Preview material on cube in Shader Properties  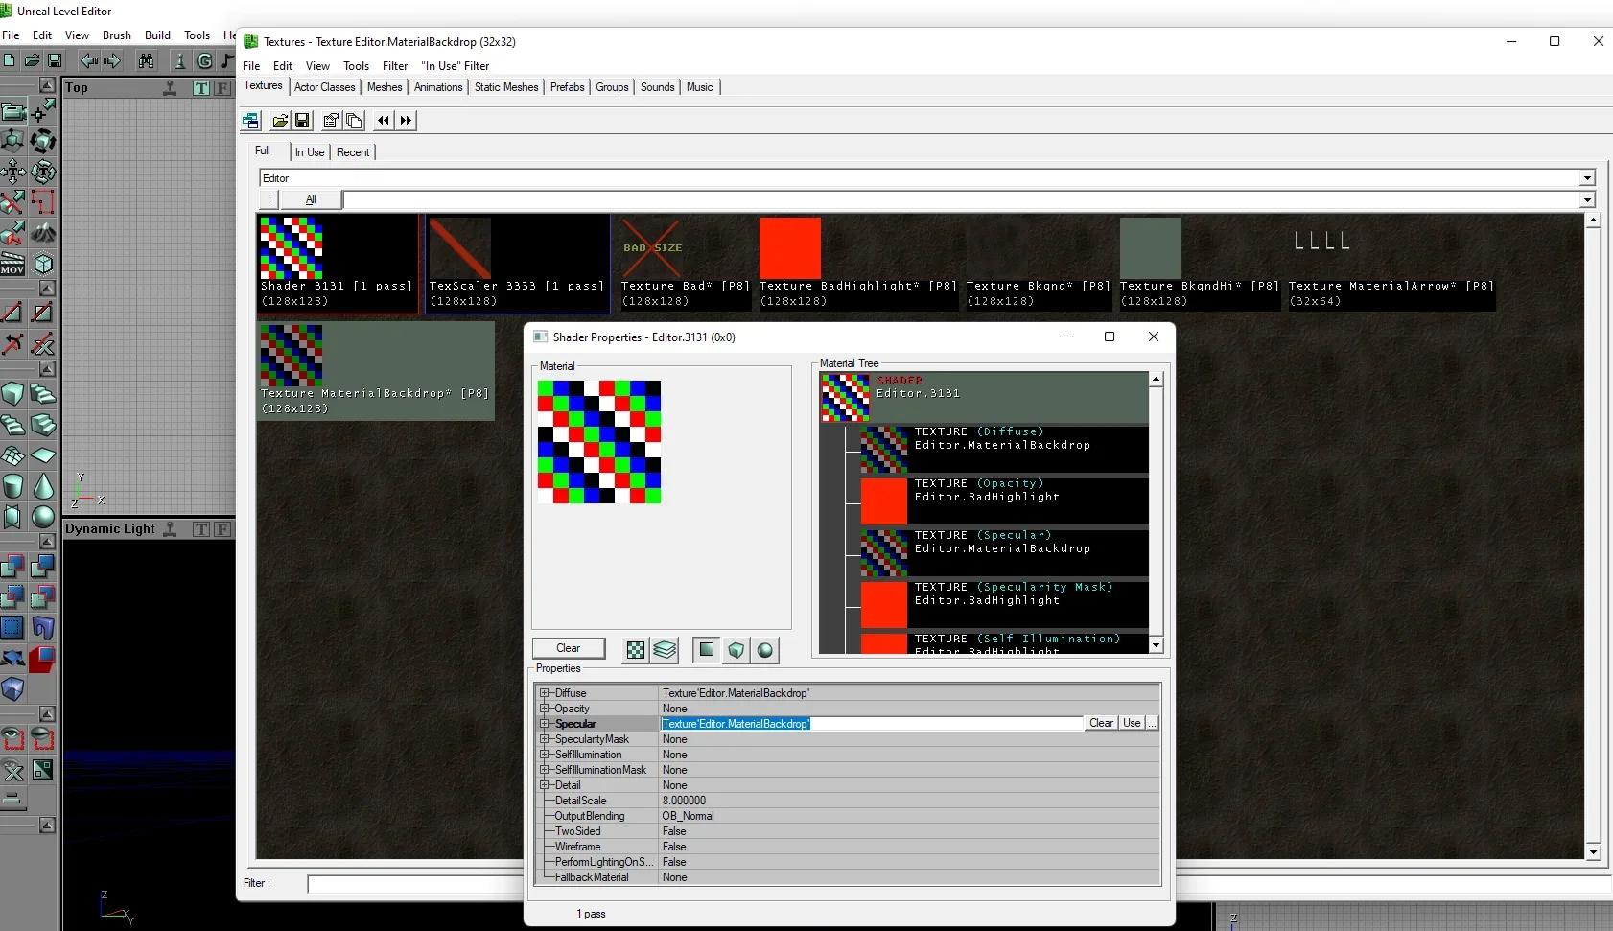coord(736,650)
